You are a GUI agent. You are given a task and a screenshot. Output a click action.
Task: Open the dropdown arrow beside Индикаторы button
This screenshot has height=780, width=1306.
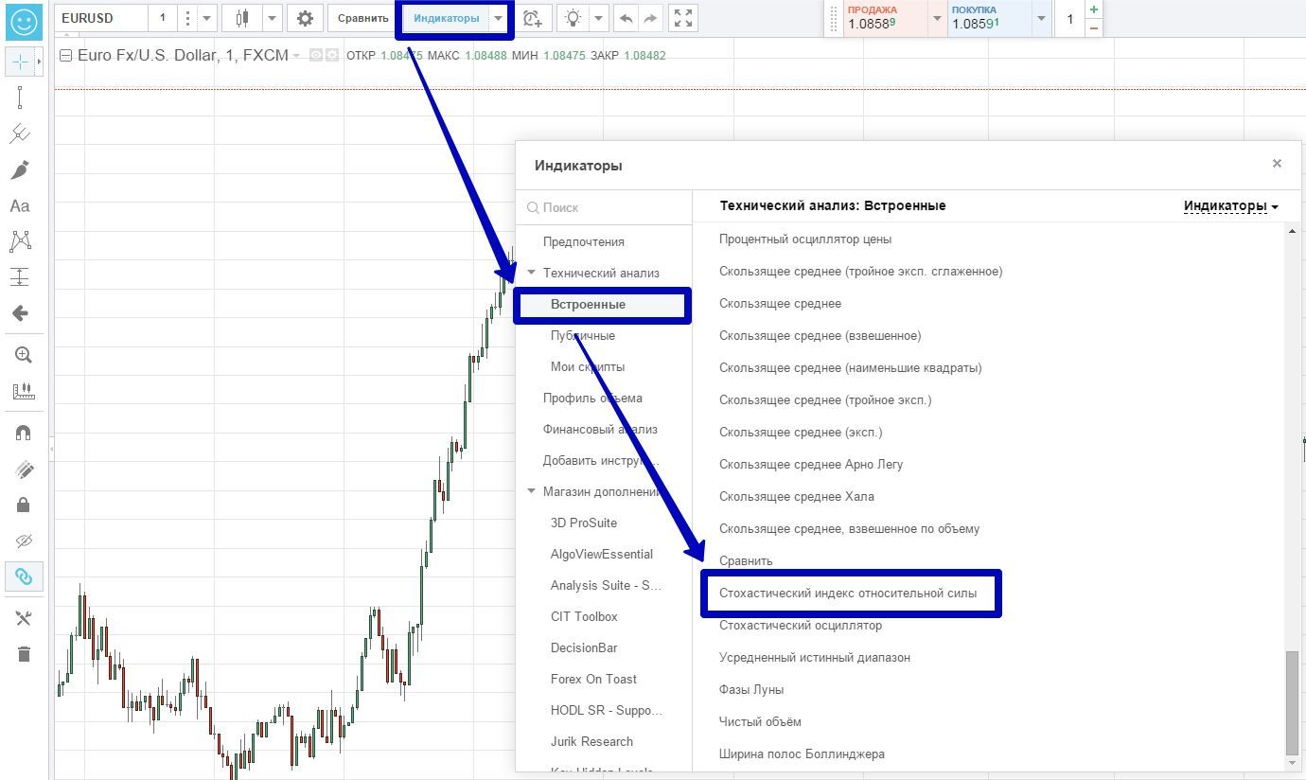498,18
